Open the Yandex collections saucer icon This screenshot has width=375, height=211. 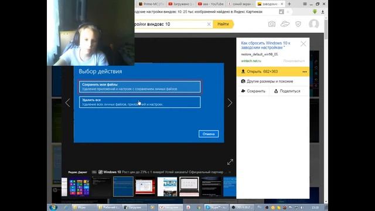(x=285, y=24)
